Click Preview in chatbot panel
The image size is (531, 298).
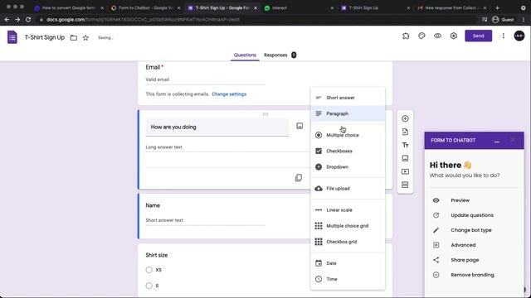click(x=460, y=200)
